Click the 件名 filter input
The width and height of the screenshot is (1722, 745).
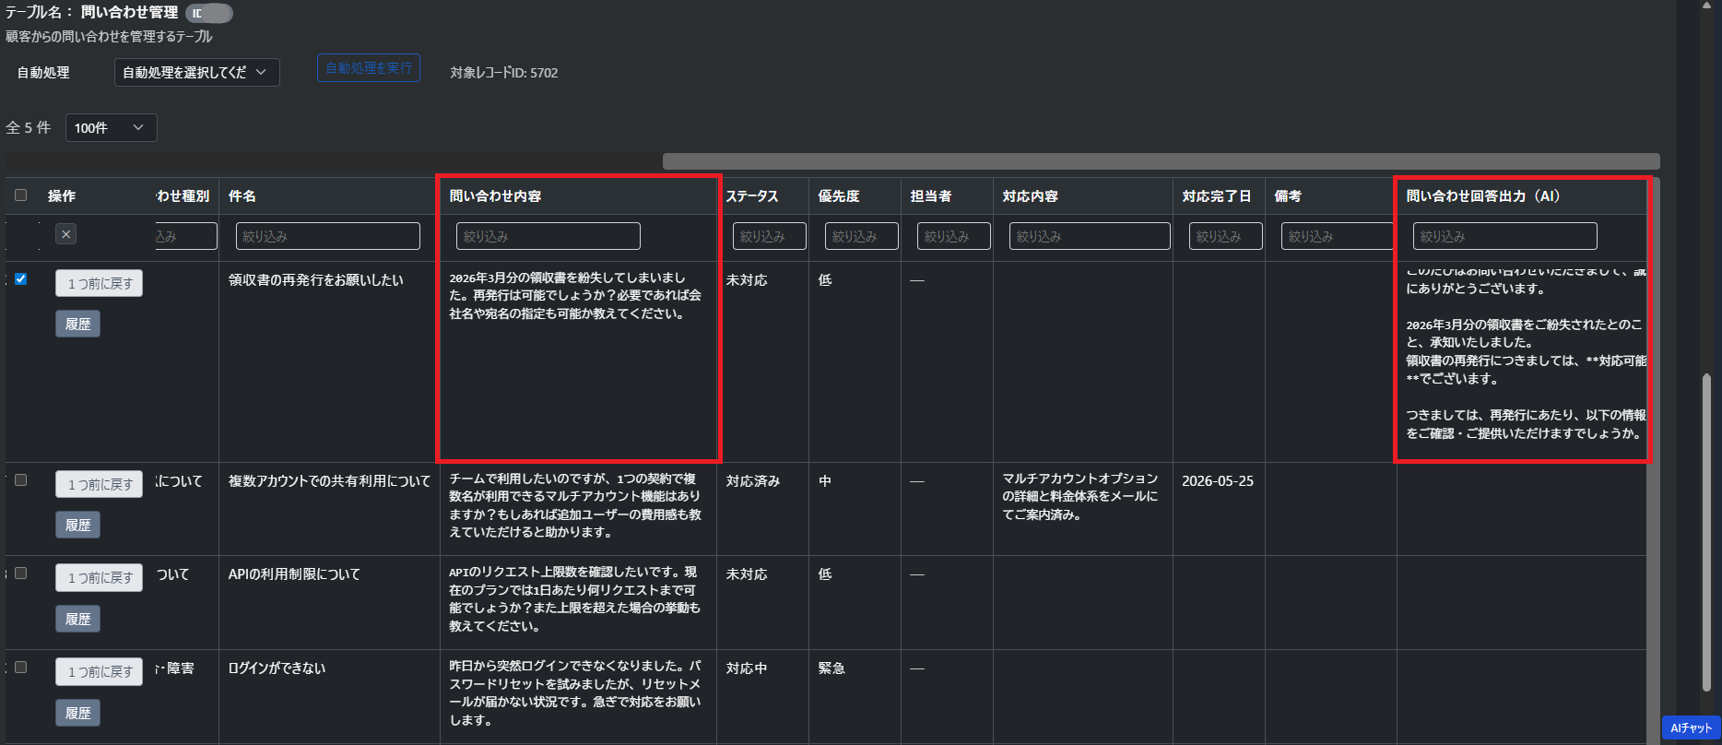[328, 236]
